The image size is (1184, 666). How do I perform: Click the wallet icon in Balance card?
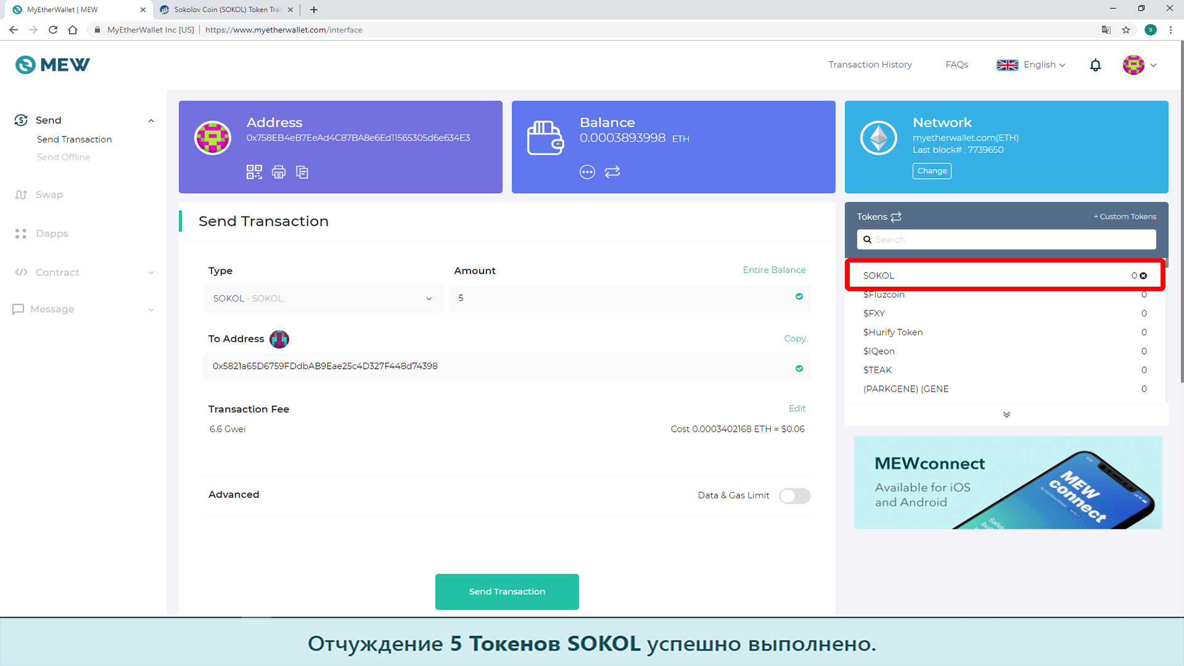click(x=545, y=138)
